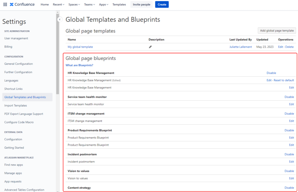
Task: Click the Confluence logo
Action: pyautogui.click(x=22, y=4)
